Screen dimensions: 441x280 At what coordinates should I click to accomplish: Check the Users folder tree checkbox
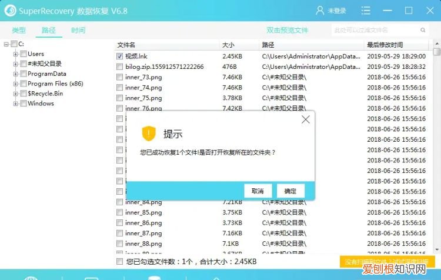[24, 54]
